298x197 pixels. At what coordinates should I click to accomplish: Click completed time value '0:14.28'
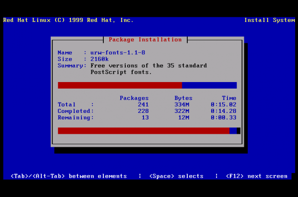pyautogui.click(x=223, y=111)
